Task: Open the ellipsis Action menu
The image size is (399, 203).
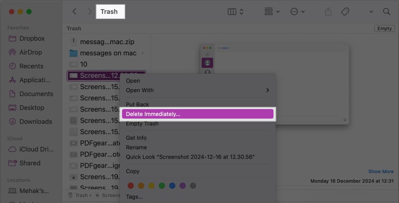Action: [x=297, y=11]
